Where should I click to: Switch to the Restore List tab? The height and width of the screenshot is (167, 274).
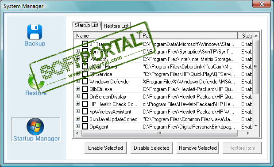(116, 26)
